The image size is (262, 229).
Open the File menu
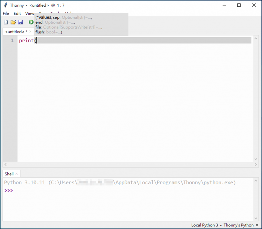pos(6,13)
